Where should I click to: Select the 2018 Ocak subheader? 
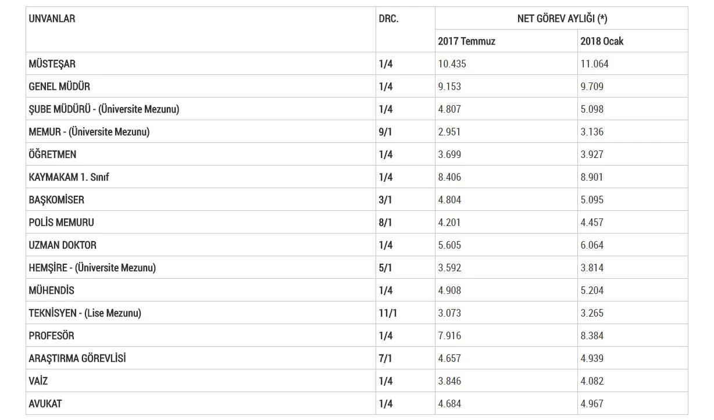coord(601,41)
